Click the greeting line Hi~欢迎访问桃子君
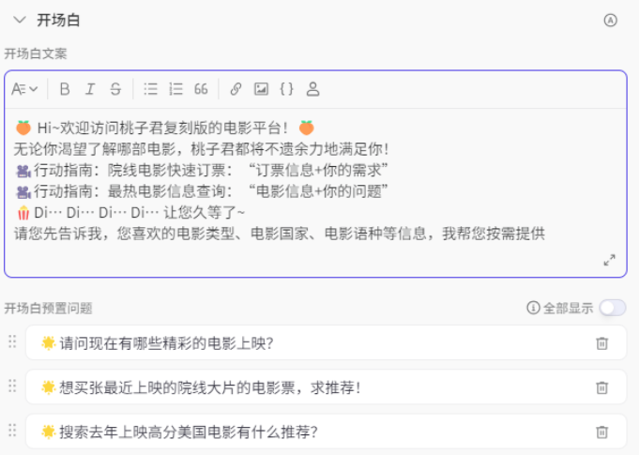Viewport: 640px width, 455px height. coord(165,128)
